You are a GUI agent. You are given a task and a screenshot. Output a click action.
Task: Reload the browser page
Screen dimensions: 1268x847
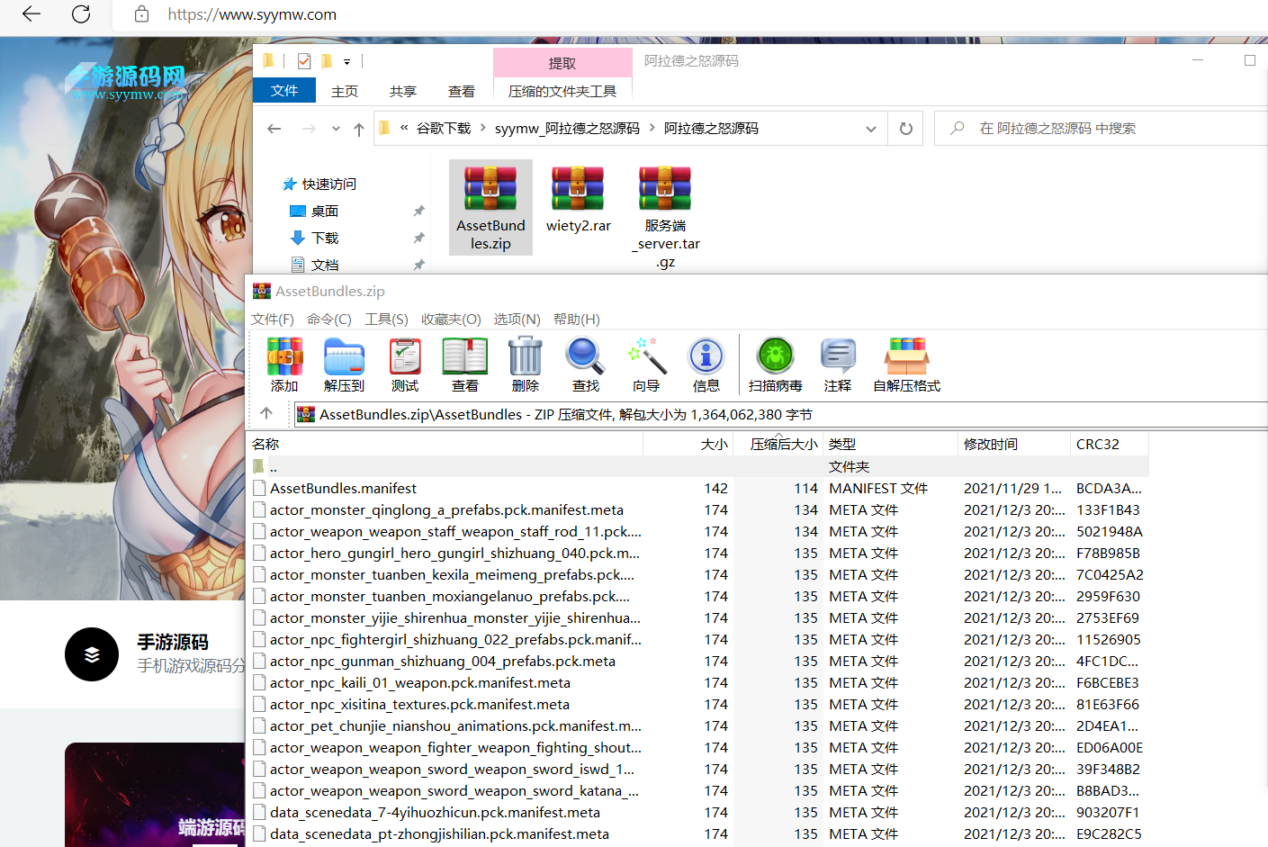tap(81, 14)
